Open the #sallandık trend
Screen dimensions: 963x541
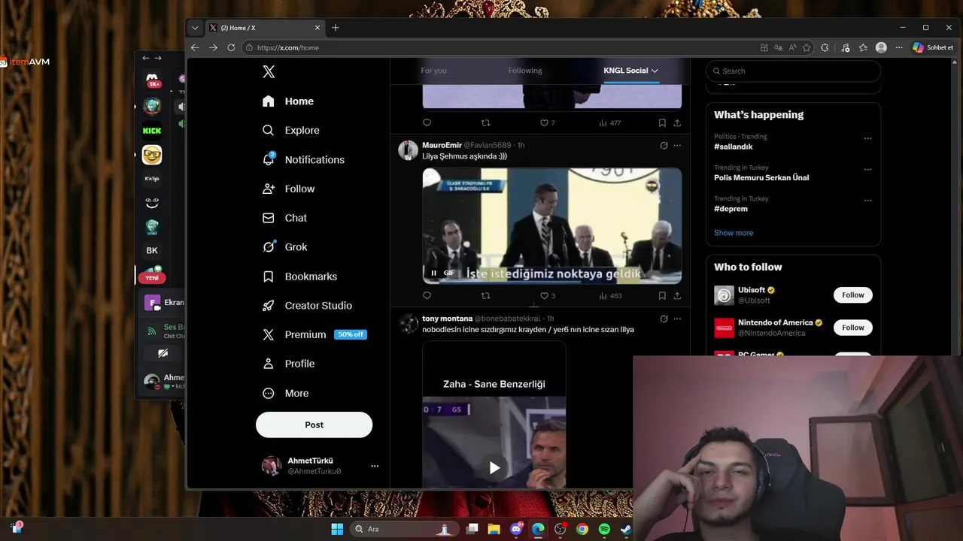(x=734, y=147)
